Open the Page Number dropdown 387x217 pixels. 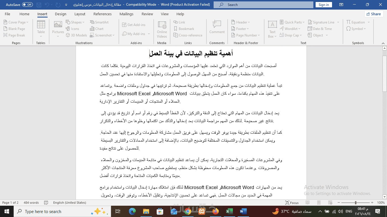246,35
